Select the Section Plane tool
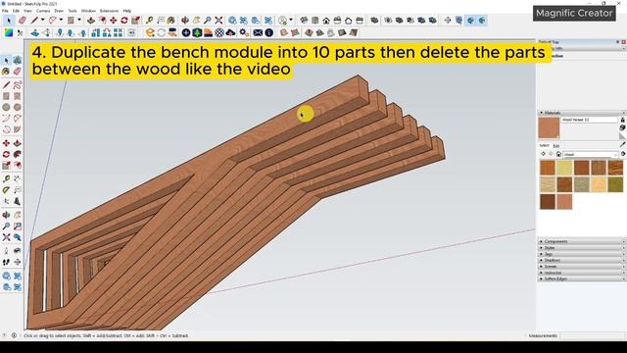Image resolution: width=627 pixels, height=353 pixels. point(18,262)
